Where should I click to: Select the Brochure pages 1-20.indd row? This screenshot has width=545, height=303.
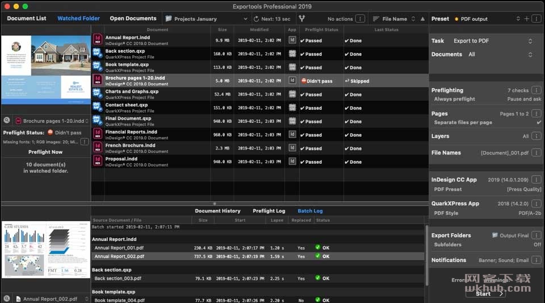click(260, 81)
